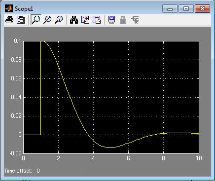Select the Zoom Y-axis tool
This screenshot has width=215, height=181.
point(59,20)
